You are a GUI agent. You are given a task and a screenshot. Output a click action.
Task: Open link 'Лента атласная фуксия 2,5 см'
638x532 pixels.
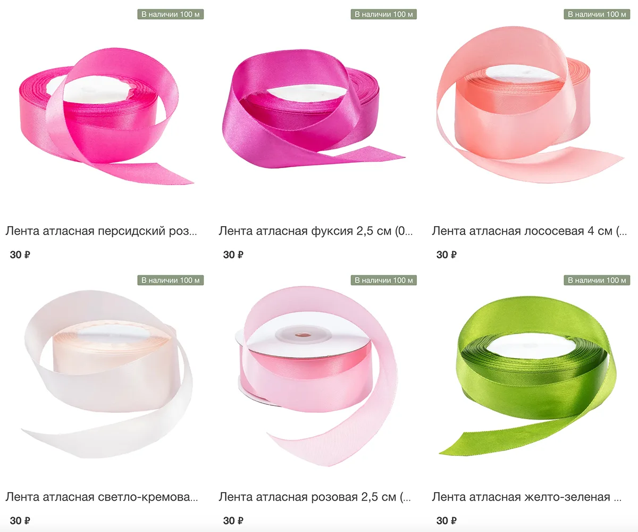click(316, 231)
